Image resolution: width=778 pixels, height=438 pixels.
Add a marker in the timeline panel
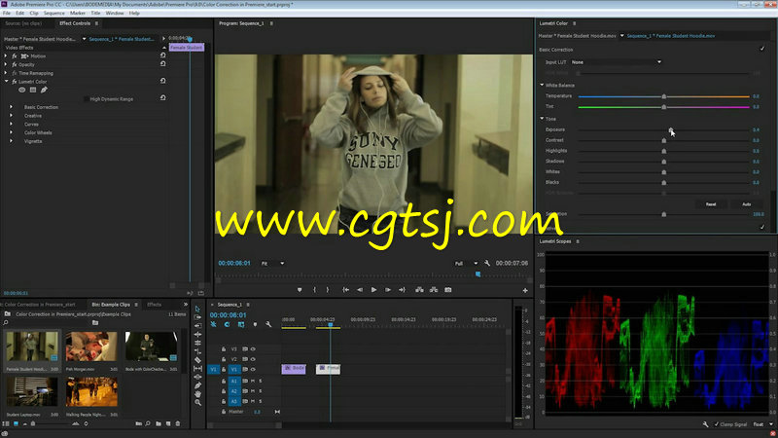pos(255,324)
